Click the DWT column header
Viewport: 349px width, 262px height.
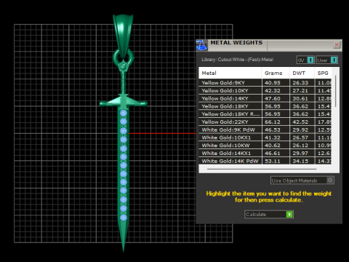(x=302, y=73)
